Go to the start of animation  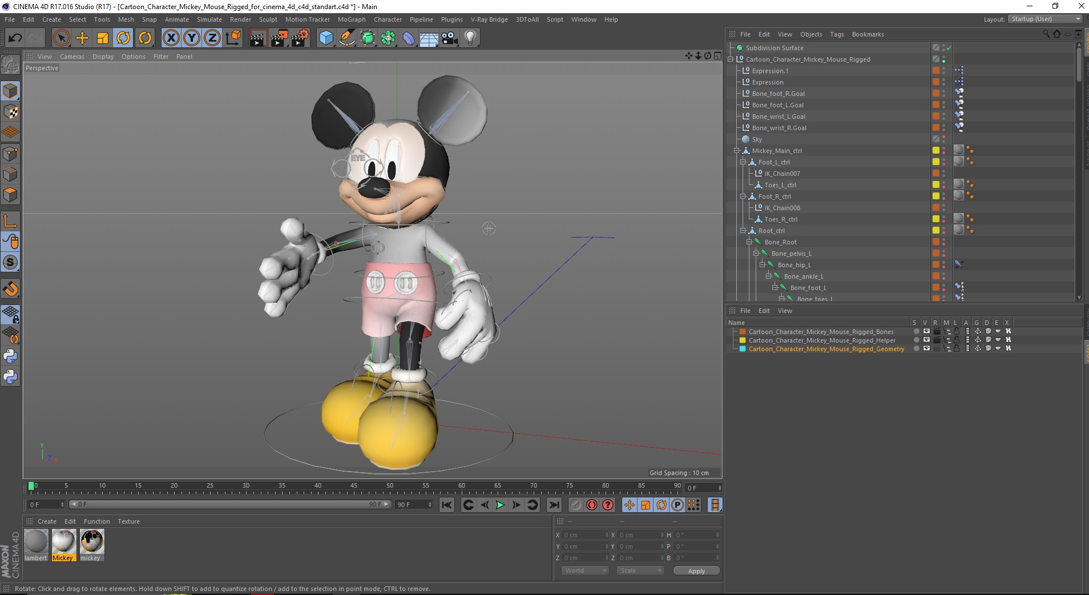click(x=447, y=505)
